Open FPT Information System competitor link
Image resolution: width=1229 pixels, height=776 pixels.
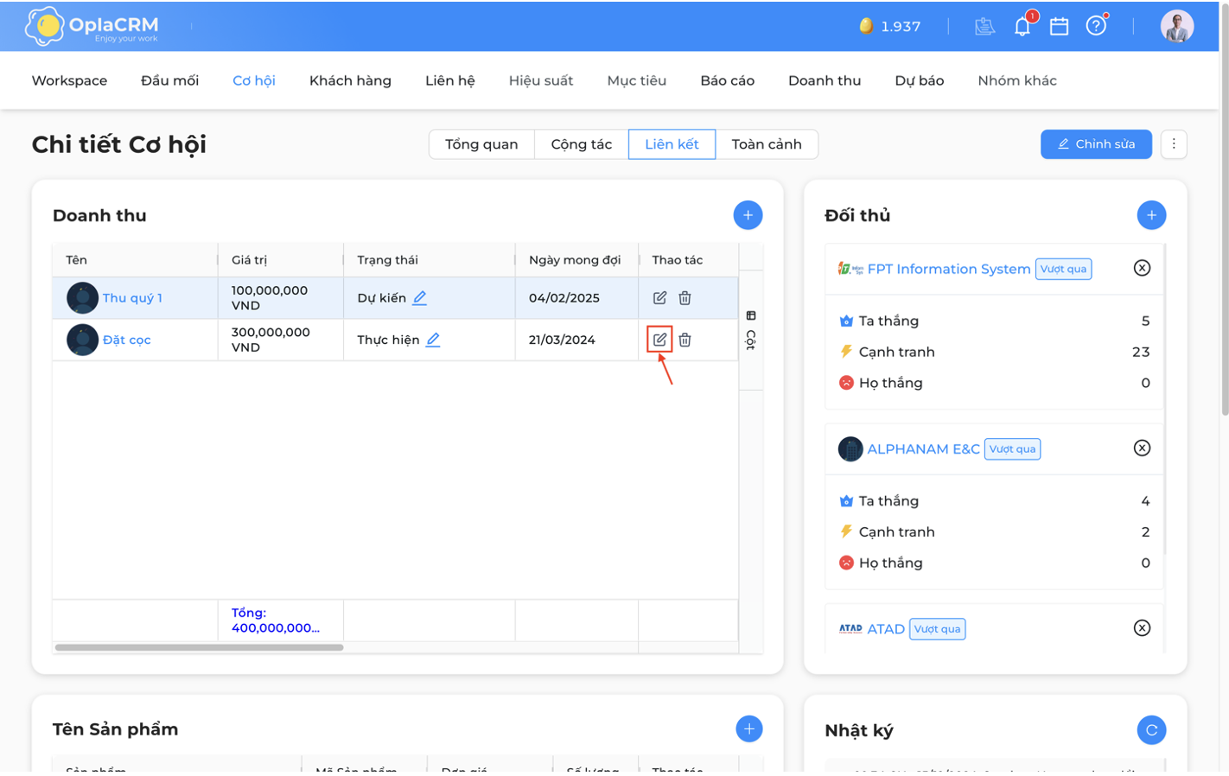(948, 269)
